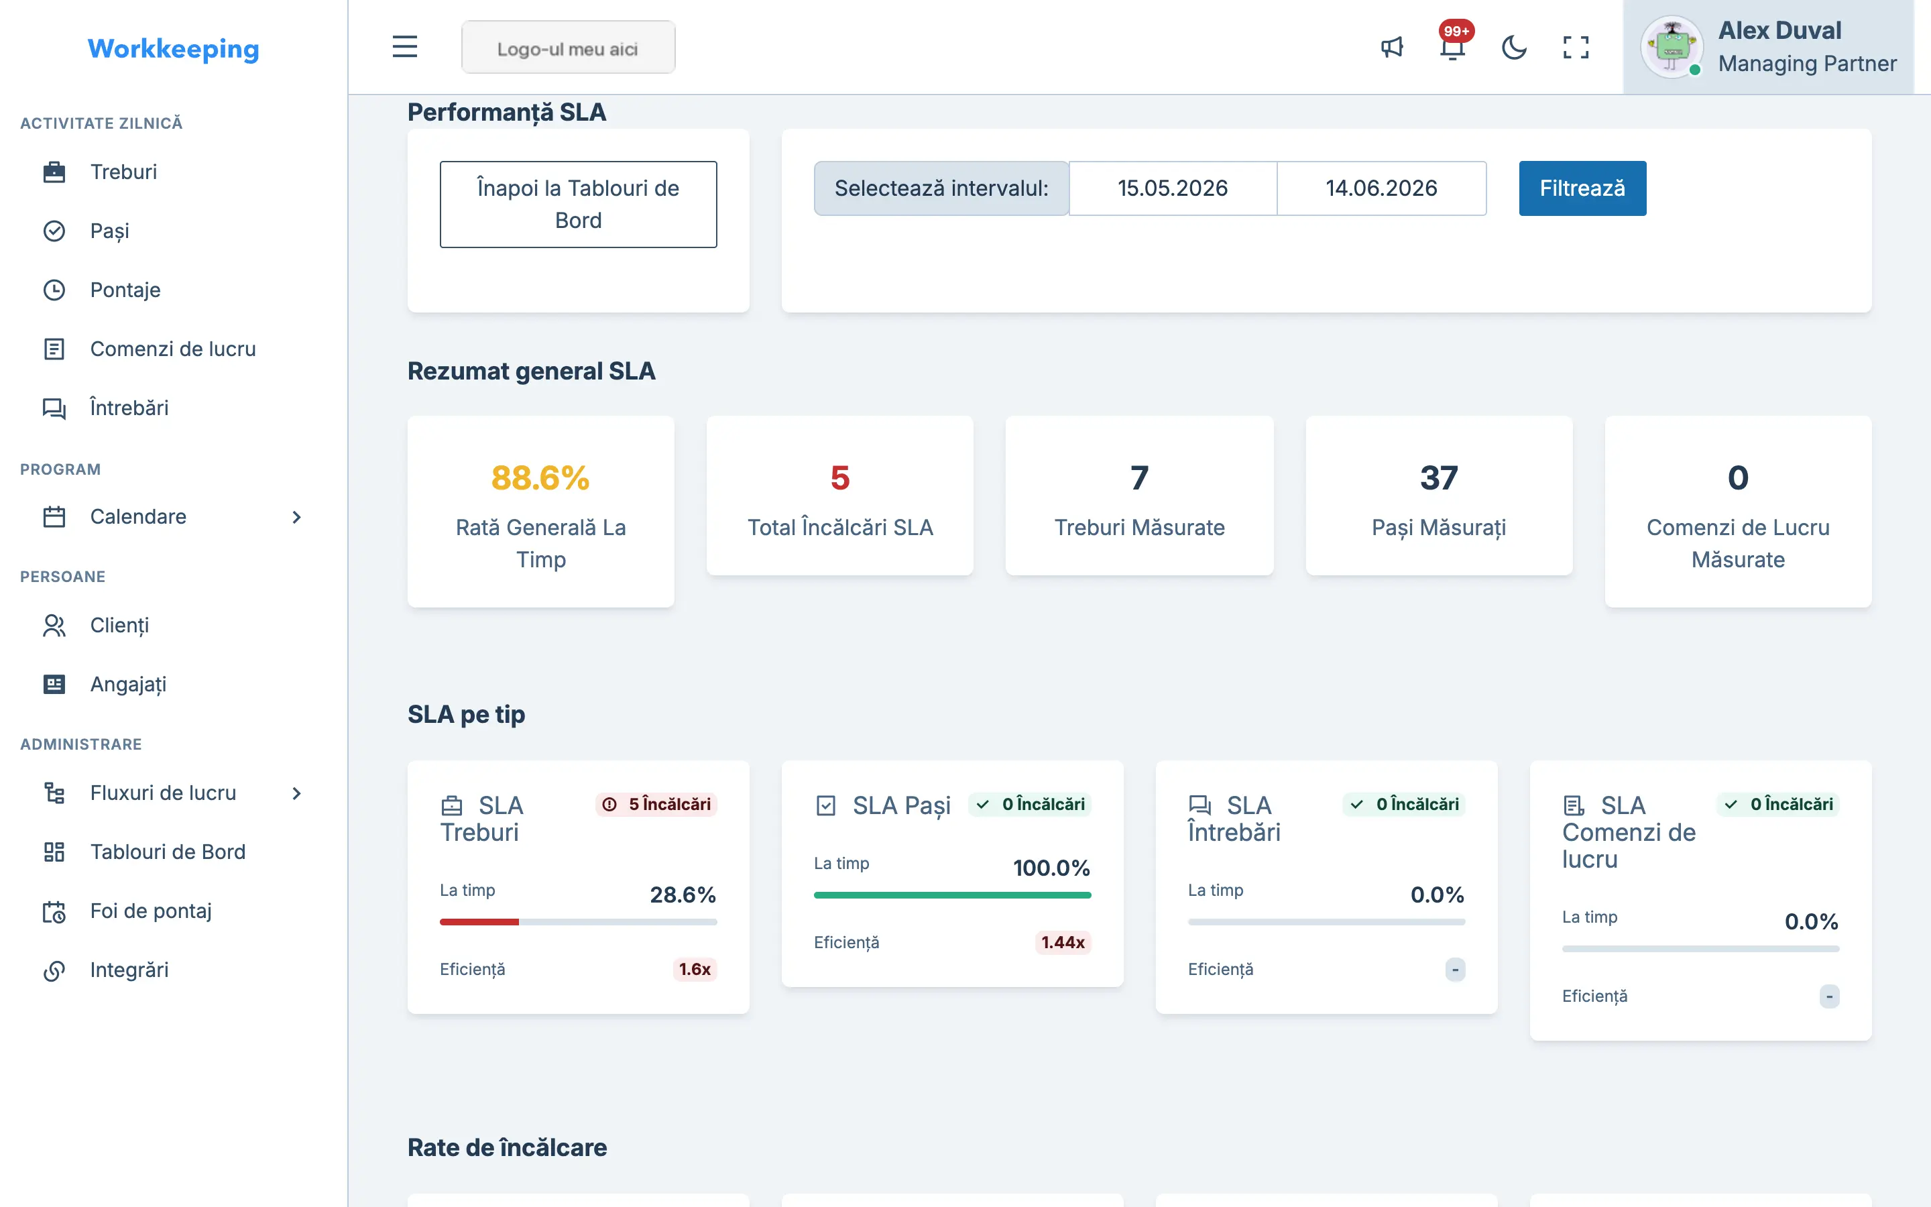
Task: Open Alex Duval profile menu
Action: click(1768, 47)
